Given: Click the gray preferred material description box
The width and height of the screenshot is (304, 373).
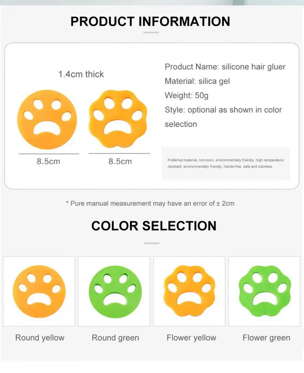Looking at the screenshot, I should [225, 163].
